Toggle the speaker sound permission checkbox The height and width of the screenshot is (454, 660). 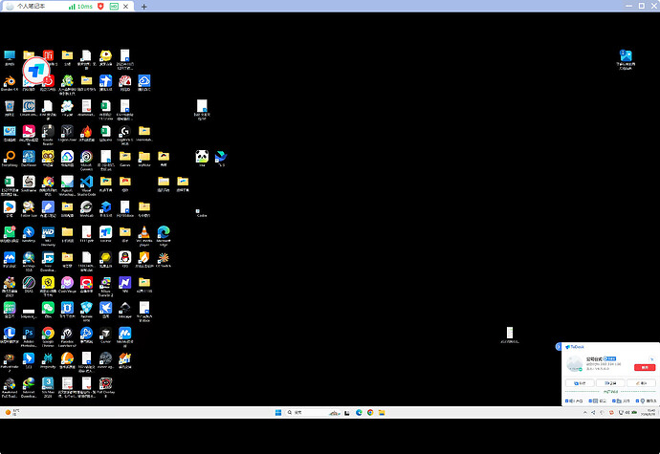(x=566, y=401)
